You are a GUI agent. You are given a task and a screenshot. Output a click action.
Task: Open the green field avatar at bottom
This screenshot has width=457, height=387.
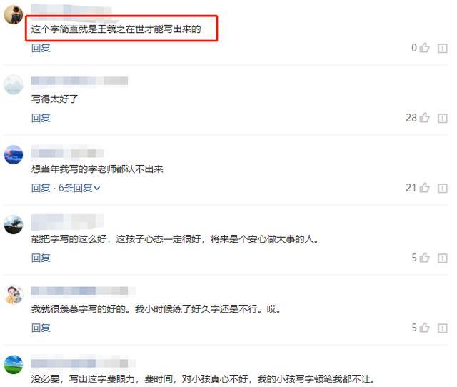point(13,365)
